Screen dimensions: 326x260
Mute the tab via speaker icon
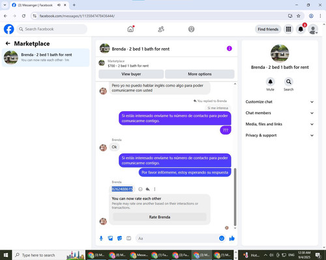tap(59, 5)
